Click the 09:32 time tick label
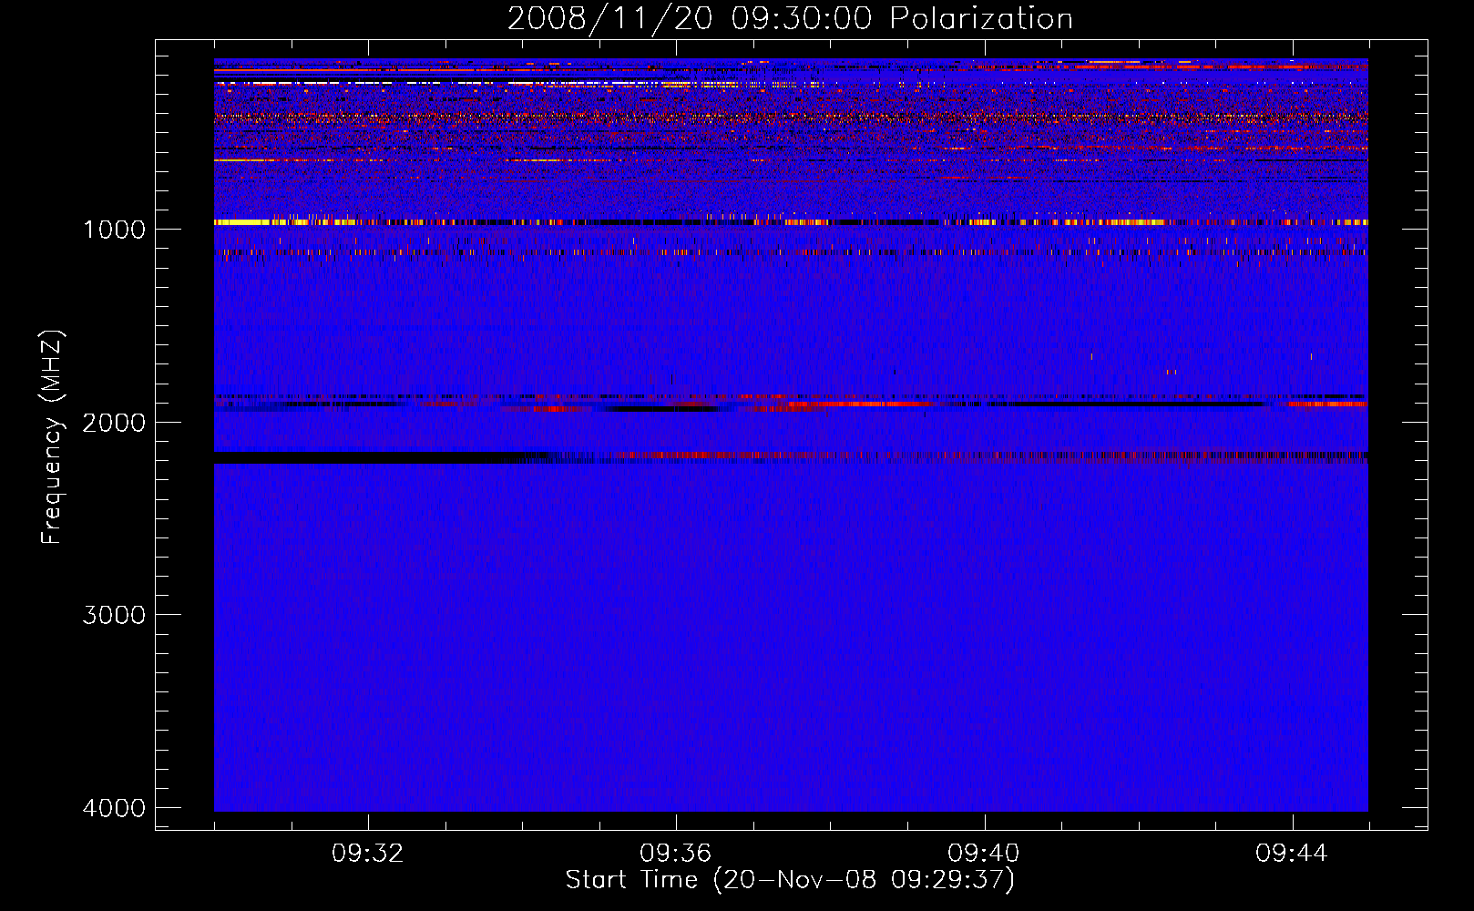 tap(368, 854)
